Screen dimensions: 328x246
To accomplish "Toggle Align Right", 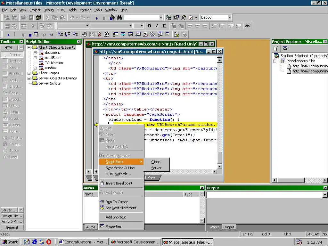I will coord(205,26).
